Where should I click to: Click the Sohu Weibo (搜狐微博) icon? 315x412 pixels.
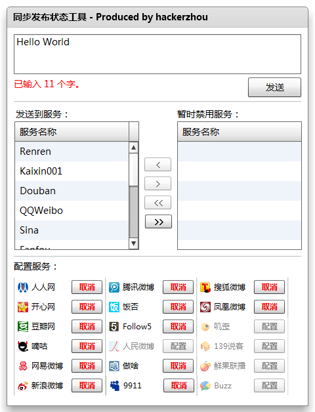[x=205, y=287]
